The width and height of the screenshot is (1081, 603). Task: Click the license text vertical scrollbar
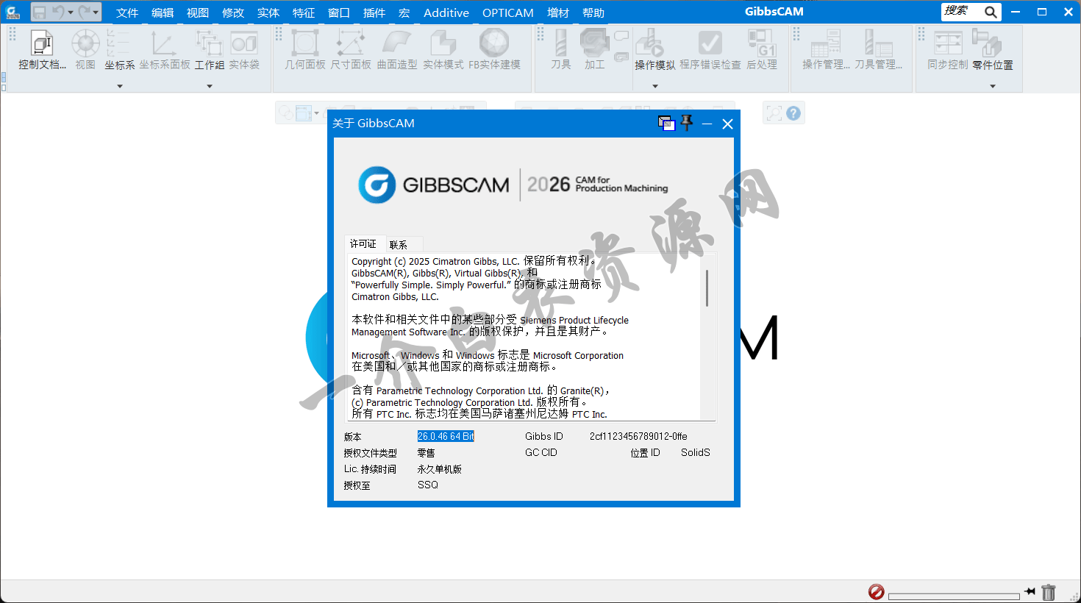707,288
